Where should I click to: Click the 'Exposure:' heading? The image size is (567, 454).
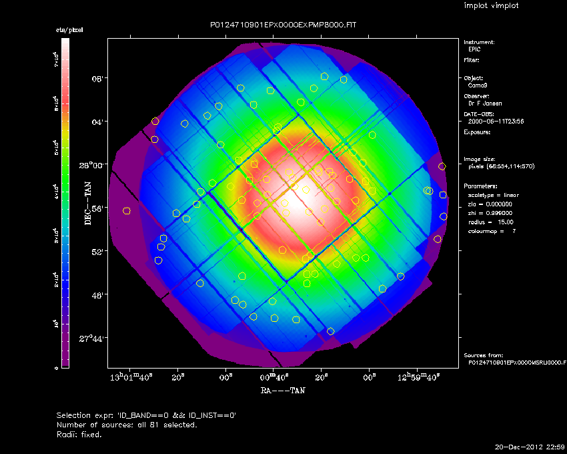click(x=477, y=132)
